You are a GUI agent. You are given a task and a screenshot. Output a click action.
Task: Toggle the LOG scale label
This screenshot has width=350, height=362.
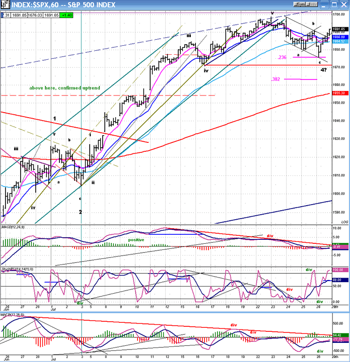click(344, 222)
